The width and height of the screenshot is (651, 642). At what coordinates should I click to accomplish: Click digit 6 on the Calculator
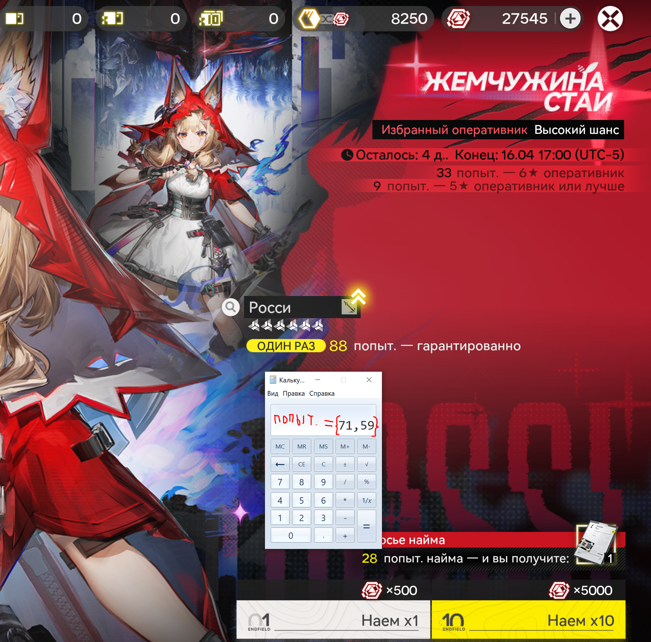pyautogui.click(x=324, y=500)
